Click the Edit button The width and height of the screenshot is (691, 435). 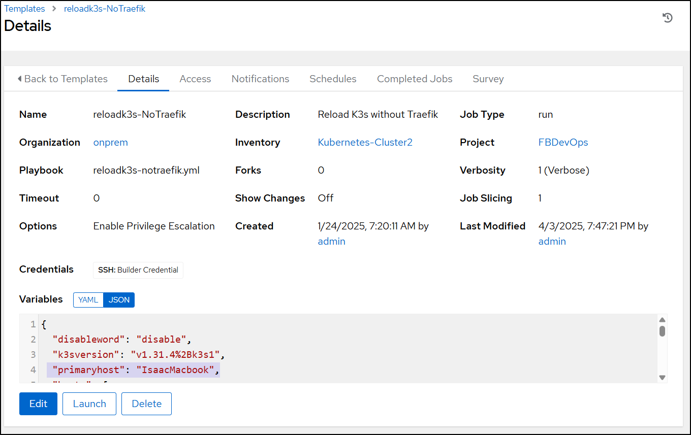pos(38,404)
